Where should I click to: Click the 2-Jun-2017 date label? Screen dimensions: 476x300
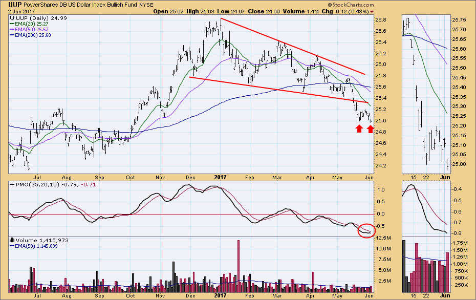21,12
